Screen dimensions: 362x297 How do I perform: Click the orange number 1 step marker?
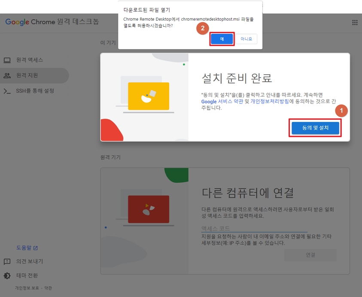pos(341,111)
